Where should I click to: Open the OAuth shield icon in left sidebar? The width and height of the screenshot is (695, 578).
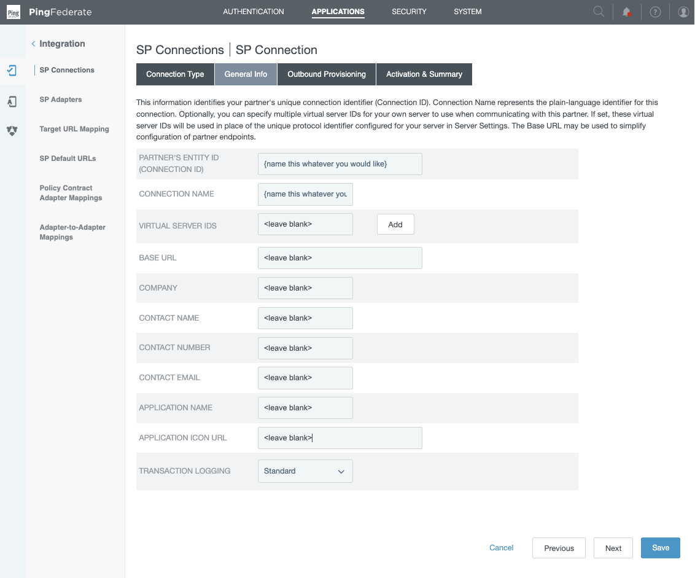(12, 131)
